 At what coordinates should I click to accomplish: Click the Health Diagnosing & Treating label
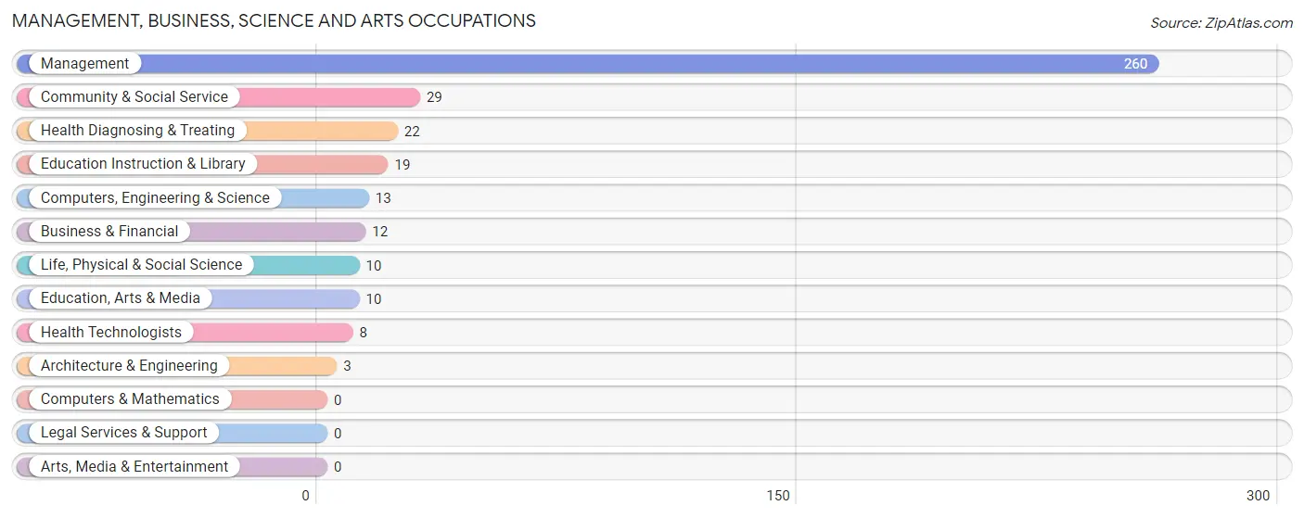click(137, 130)
